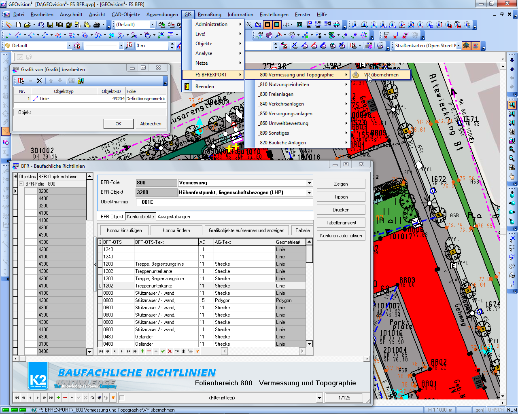Viewport: 518px width, 414px height.
Task: Click the wand icon at toolbar start
Action: click(8, 25)
